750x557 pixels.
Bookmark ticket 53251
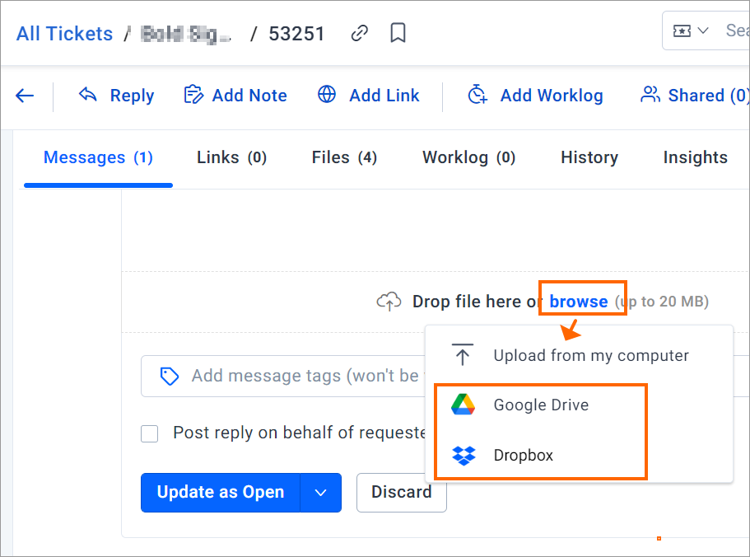click(x=398, y=34)
